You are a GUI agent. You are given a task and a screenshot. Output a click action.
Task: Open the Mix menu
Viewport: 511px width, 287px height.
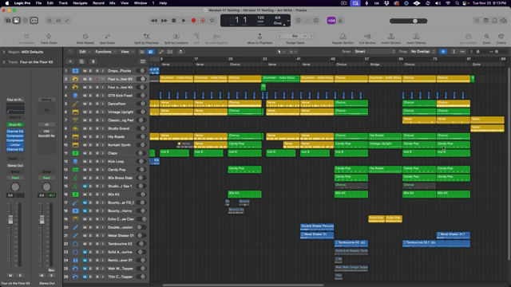click(112, 3)
